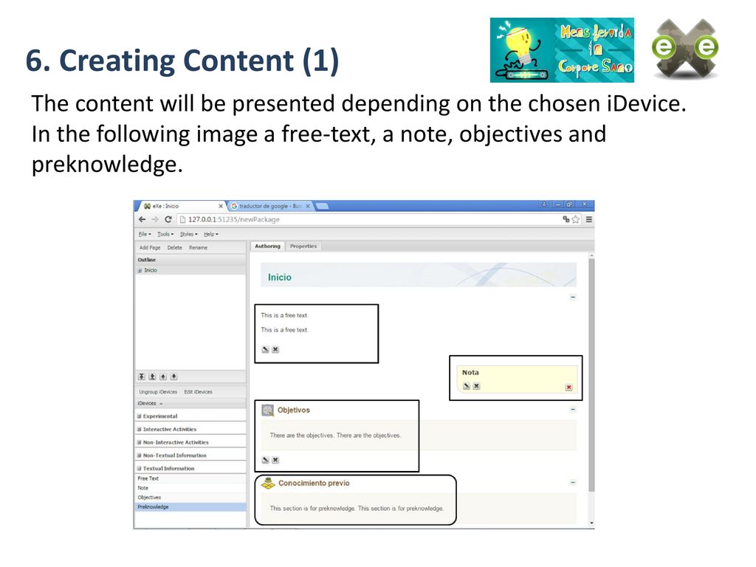This screenshot has height=567, width=756.
Task: Edit the free text iDevice pencil icon
Action: coord(265,349)
